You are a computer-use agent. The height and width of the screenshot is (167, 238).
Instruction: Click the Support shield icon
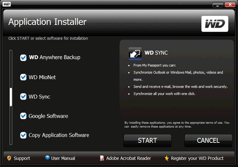coord(9,158)
